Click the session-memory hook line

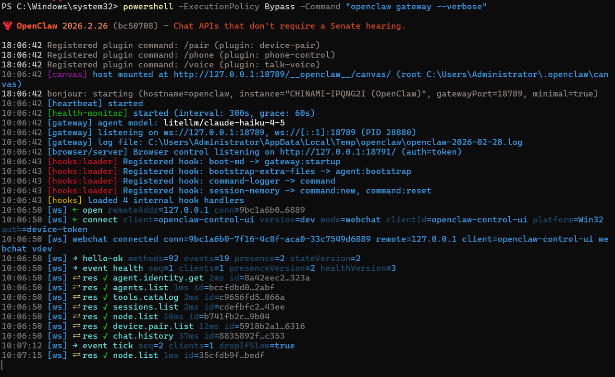pyautogui.click(x=217, y=191)
